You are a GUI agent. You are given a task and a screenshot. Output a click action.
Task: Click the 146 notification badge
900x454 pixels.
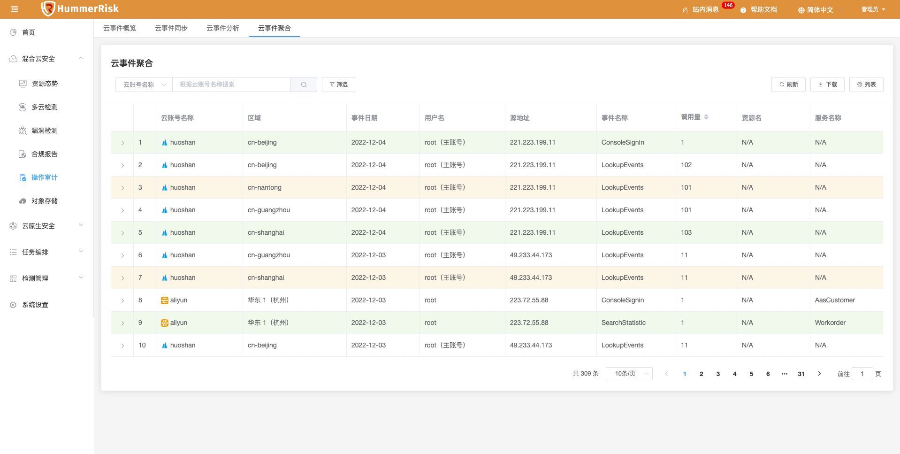(x=728, y=5)
